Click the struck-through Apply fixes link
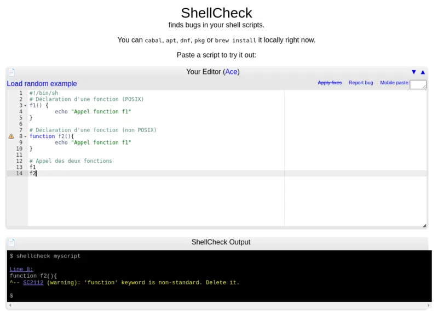The height and width of the screenshot is (320, 438). (329, 83)
